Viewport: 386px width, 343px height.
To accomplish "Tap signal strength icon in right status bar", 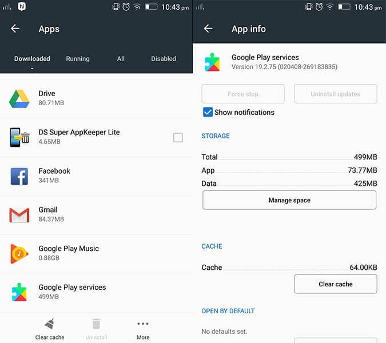I will click(x=200, y=7).
